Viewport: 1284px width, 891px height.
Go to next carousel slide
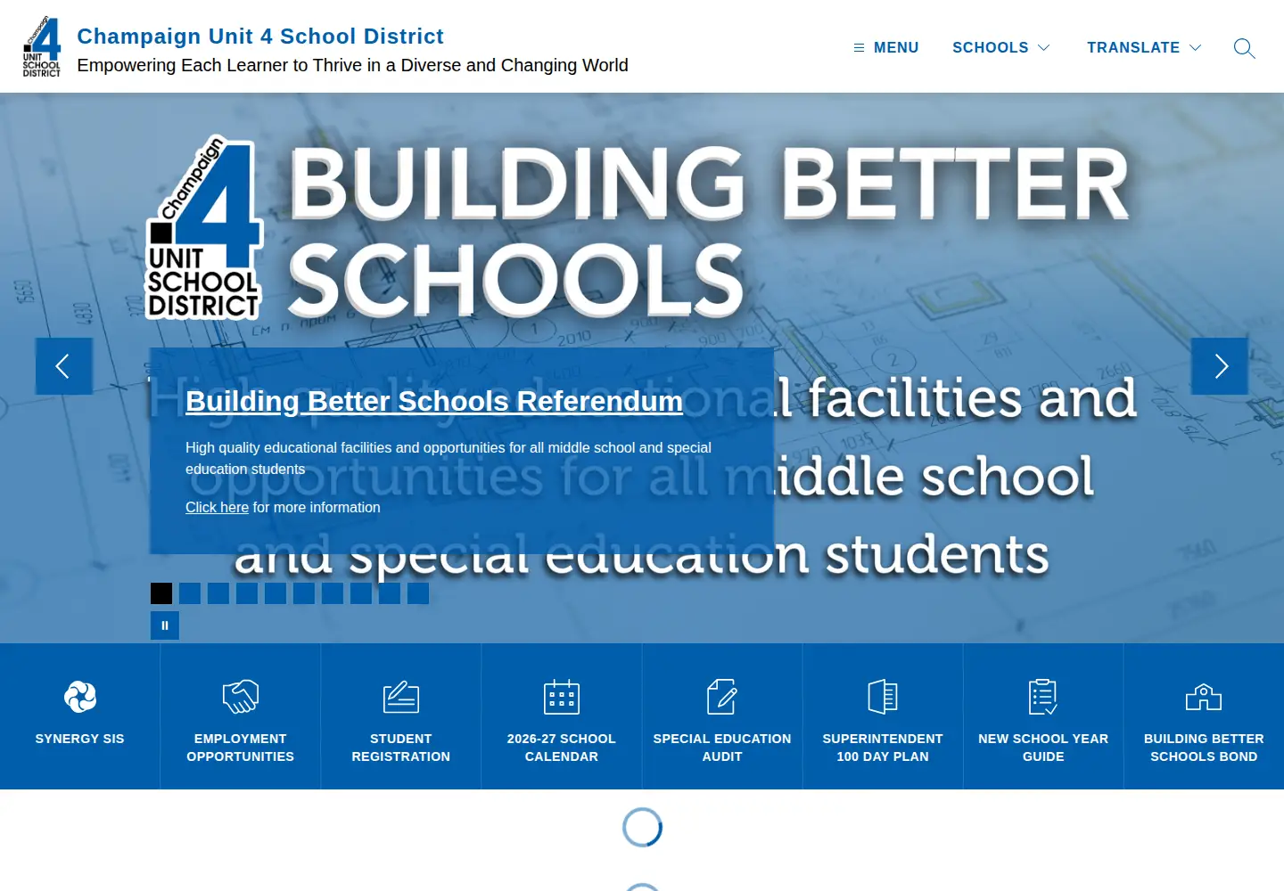pyautogui.click(x=1220, y=366)
